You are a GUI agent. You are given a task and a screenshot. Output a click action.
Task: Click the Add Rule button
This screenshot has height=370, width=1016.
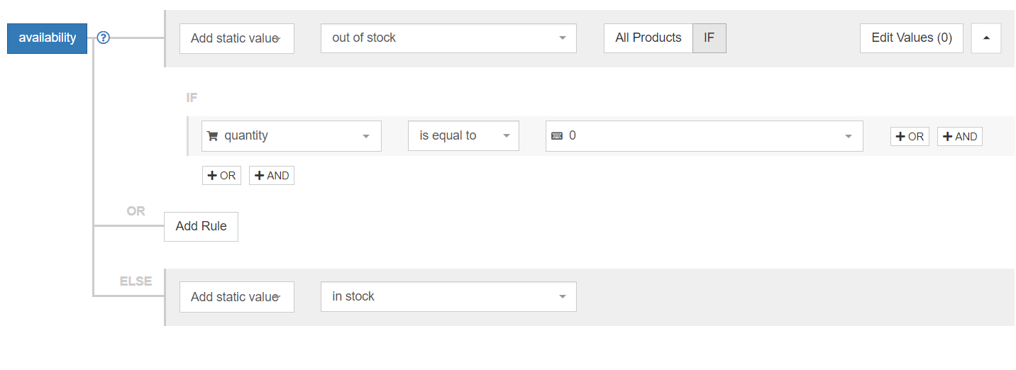pyautogui.click(x=201, y=227)
